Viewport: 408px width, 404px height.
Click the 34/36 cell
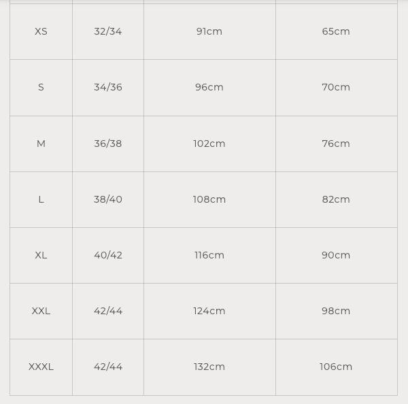(x=108, y=88)
